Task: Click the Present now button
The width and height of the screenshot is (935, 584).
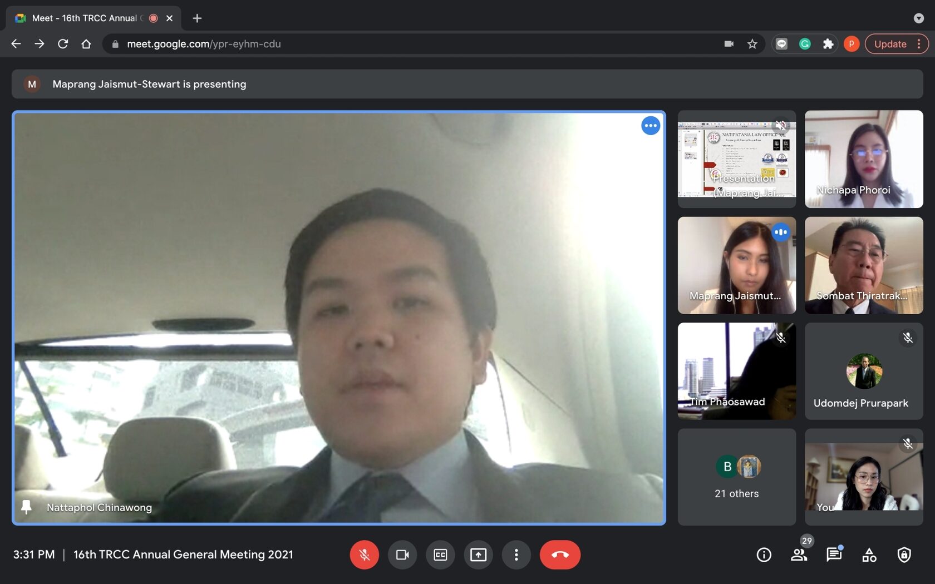Action: pyautogui.click(x=478, y=555)
